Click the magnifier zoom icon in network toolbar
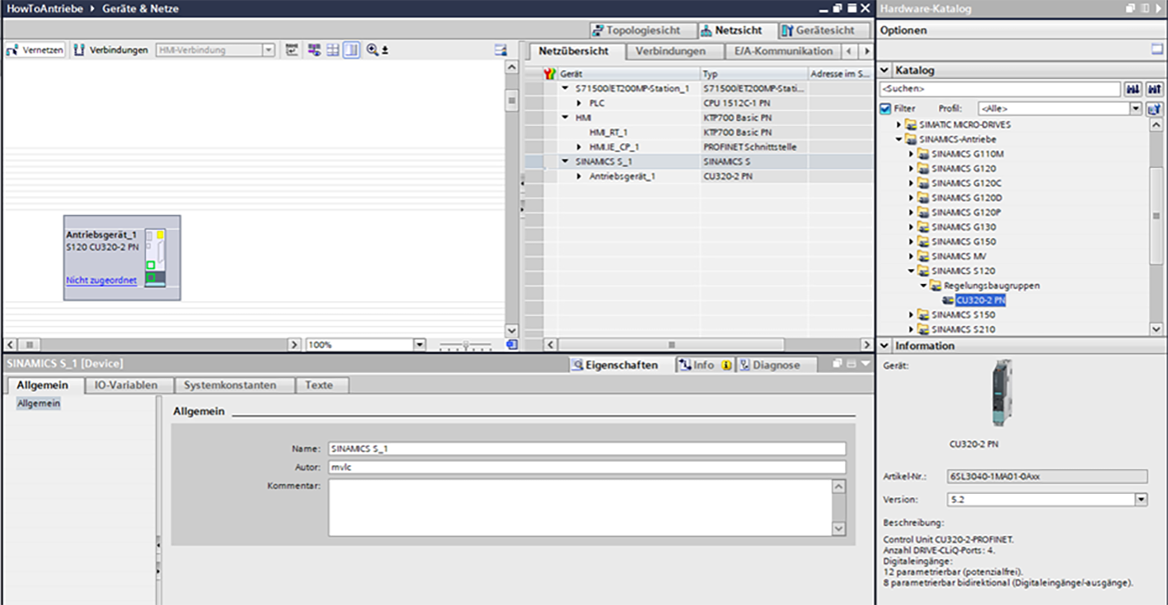 point(373,50)
